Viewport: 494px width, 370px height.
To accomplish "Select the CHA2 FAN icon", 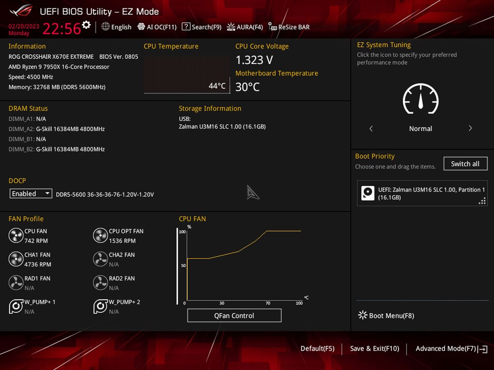I will click(100, 259).
